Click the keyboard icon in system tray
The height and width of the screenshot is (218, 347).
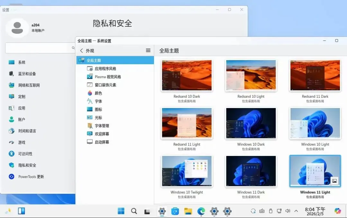[262, 211]
